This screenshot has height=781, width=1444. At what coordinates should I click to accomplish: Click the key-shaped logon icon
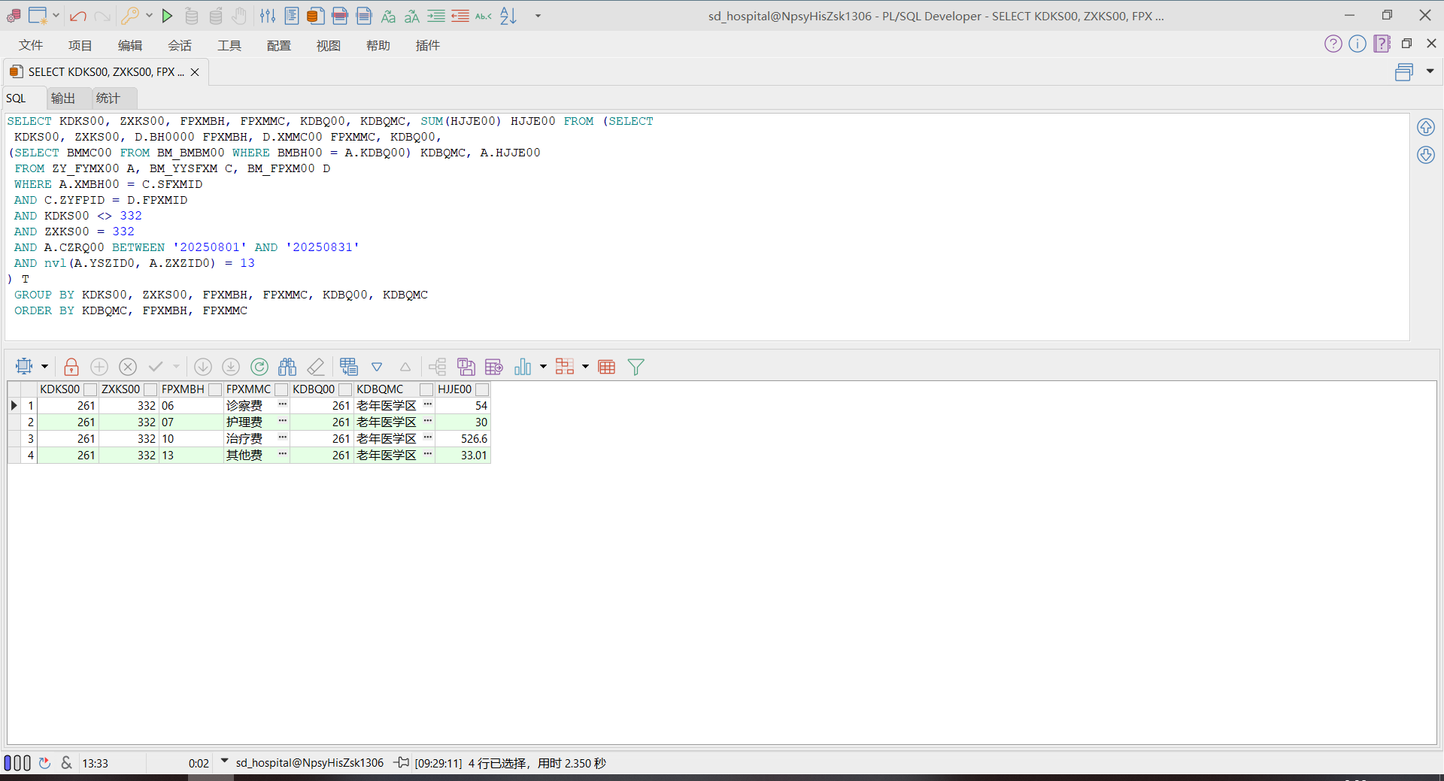pos(129,16)
